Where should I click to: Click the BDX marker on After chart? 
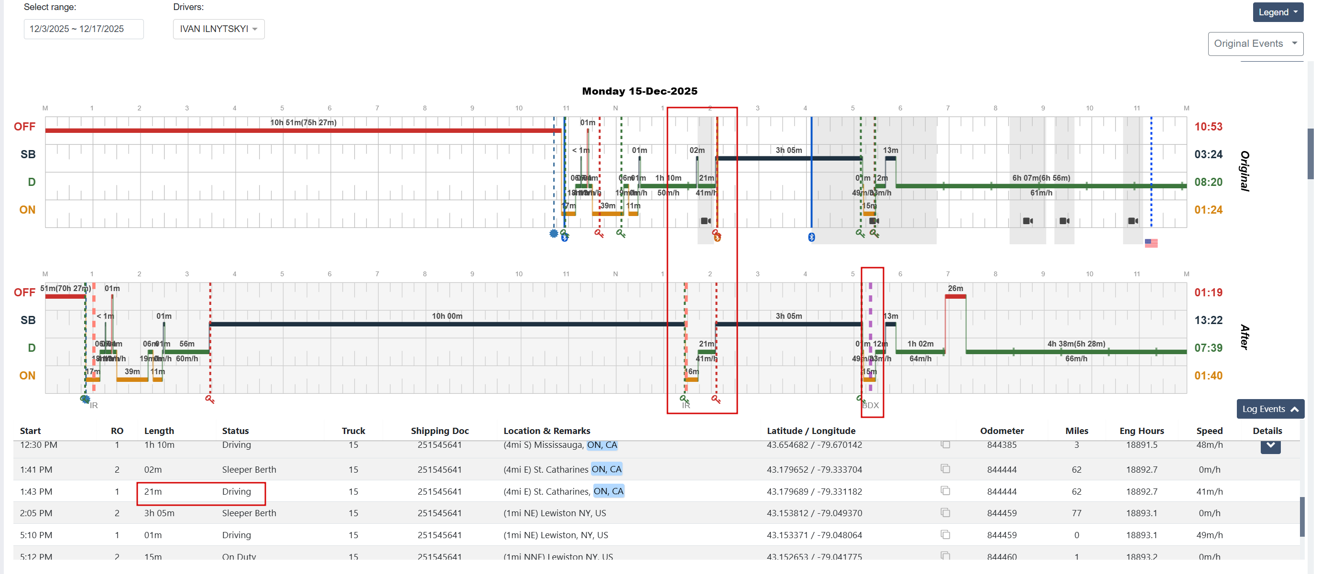coord(870,405)
